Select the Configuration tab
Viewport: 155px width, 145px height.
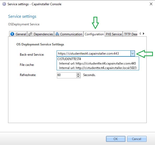coord(94,34)
